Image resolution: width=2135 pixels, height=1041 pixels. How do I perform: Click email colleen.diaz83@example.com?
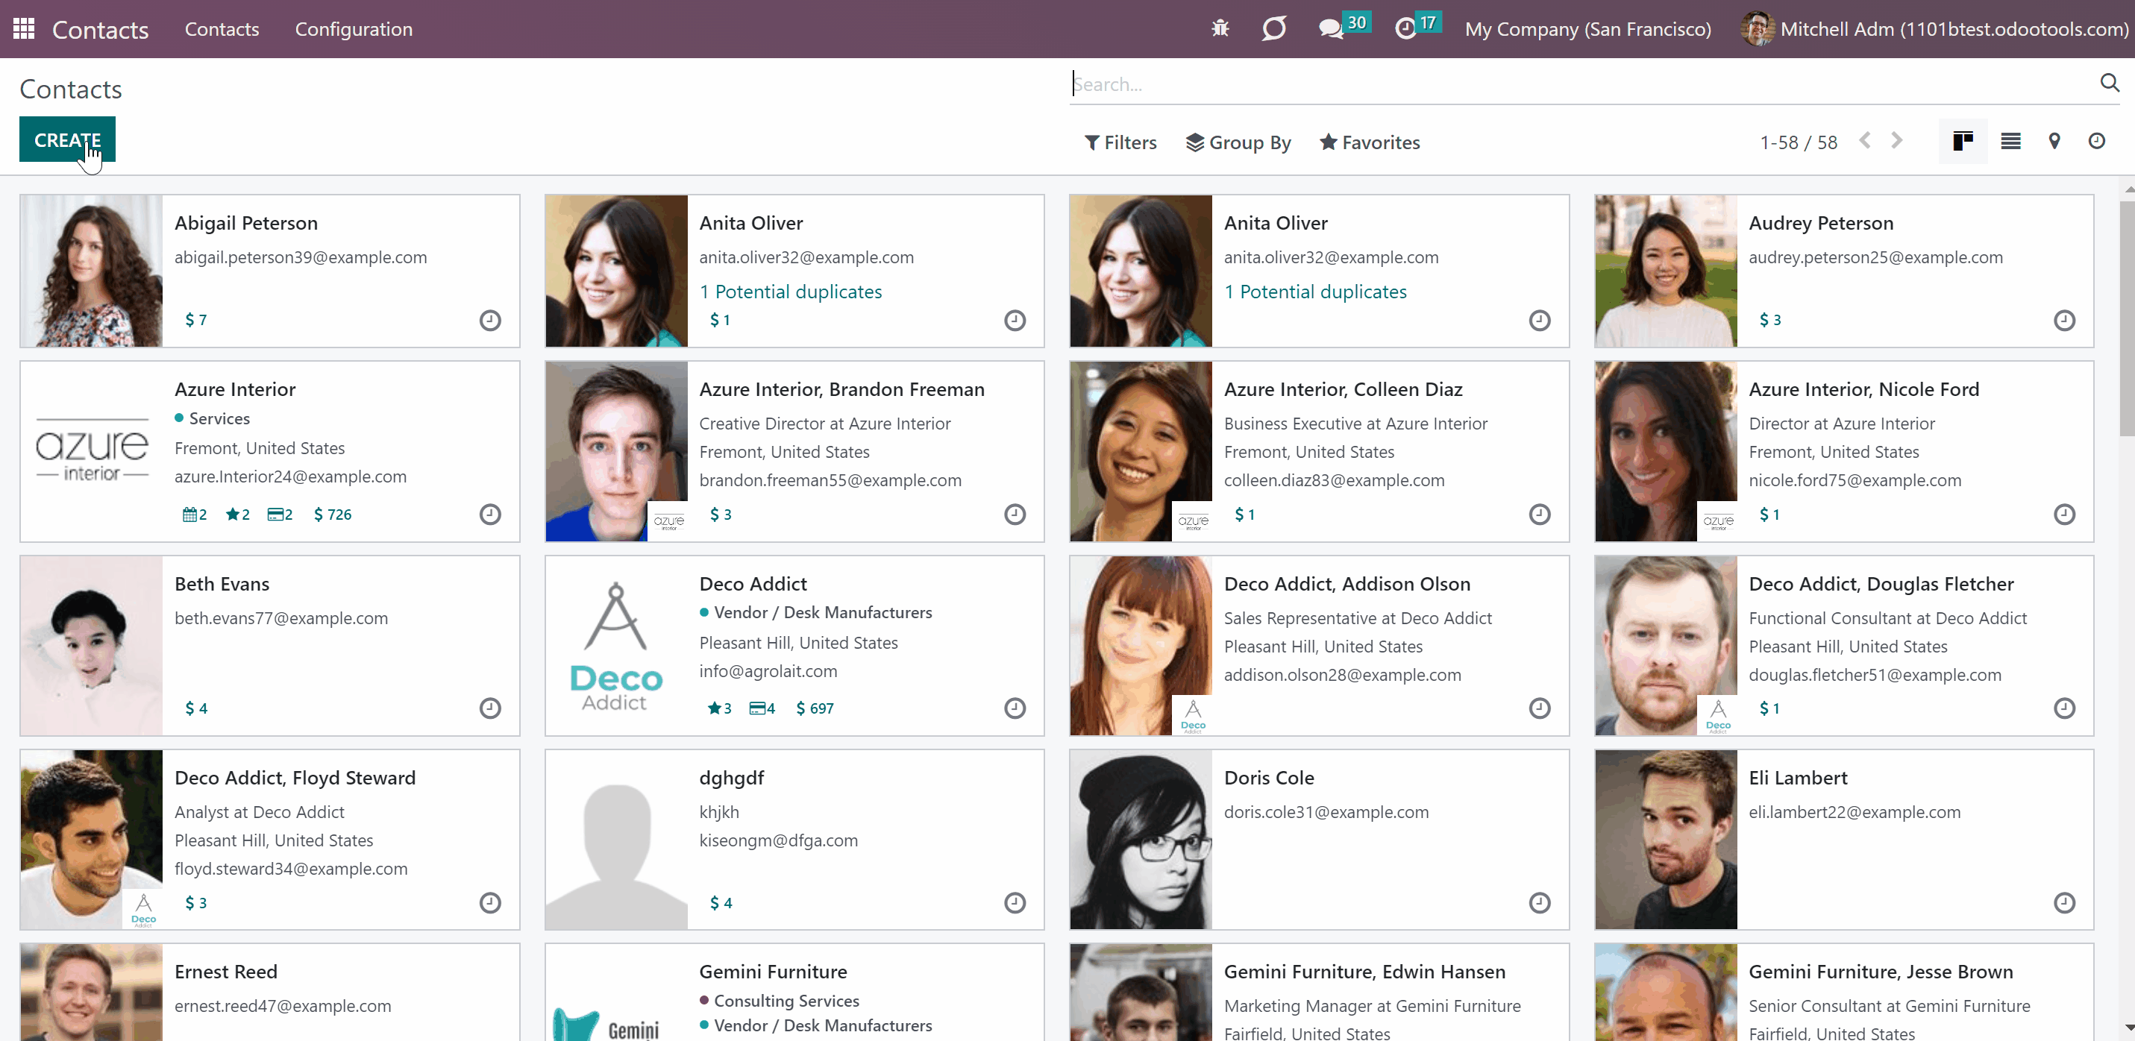pos(1334,481)
